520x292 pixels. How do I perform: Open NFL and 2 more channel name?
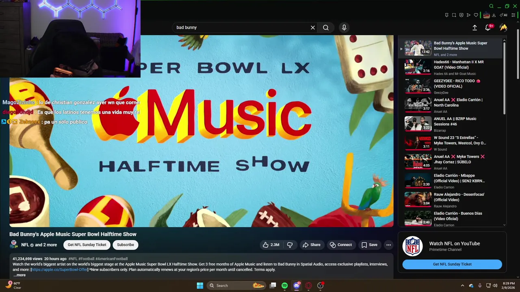[x=39, y=245]
